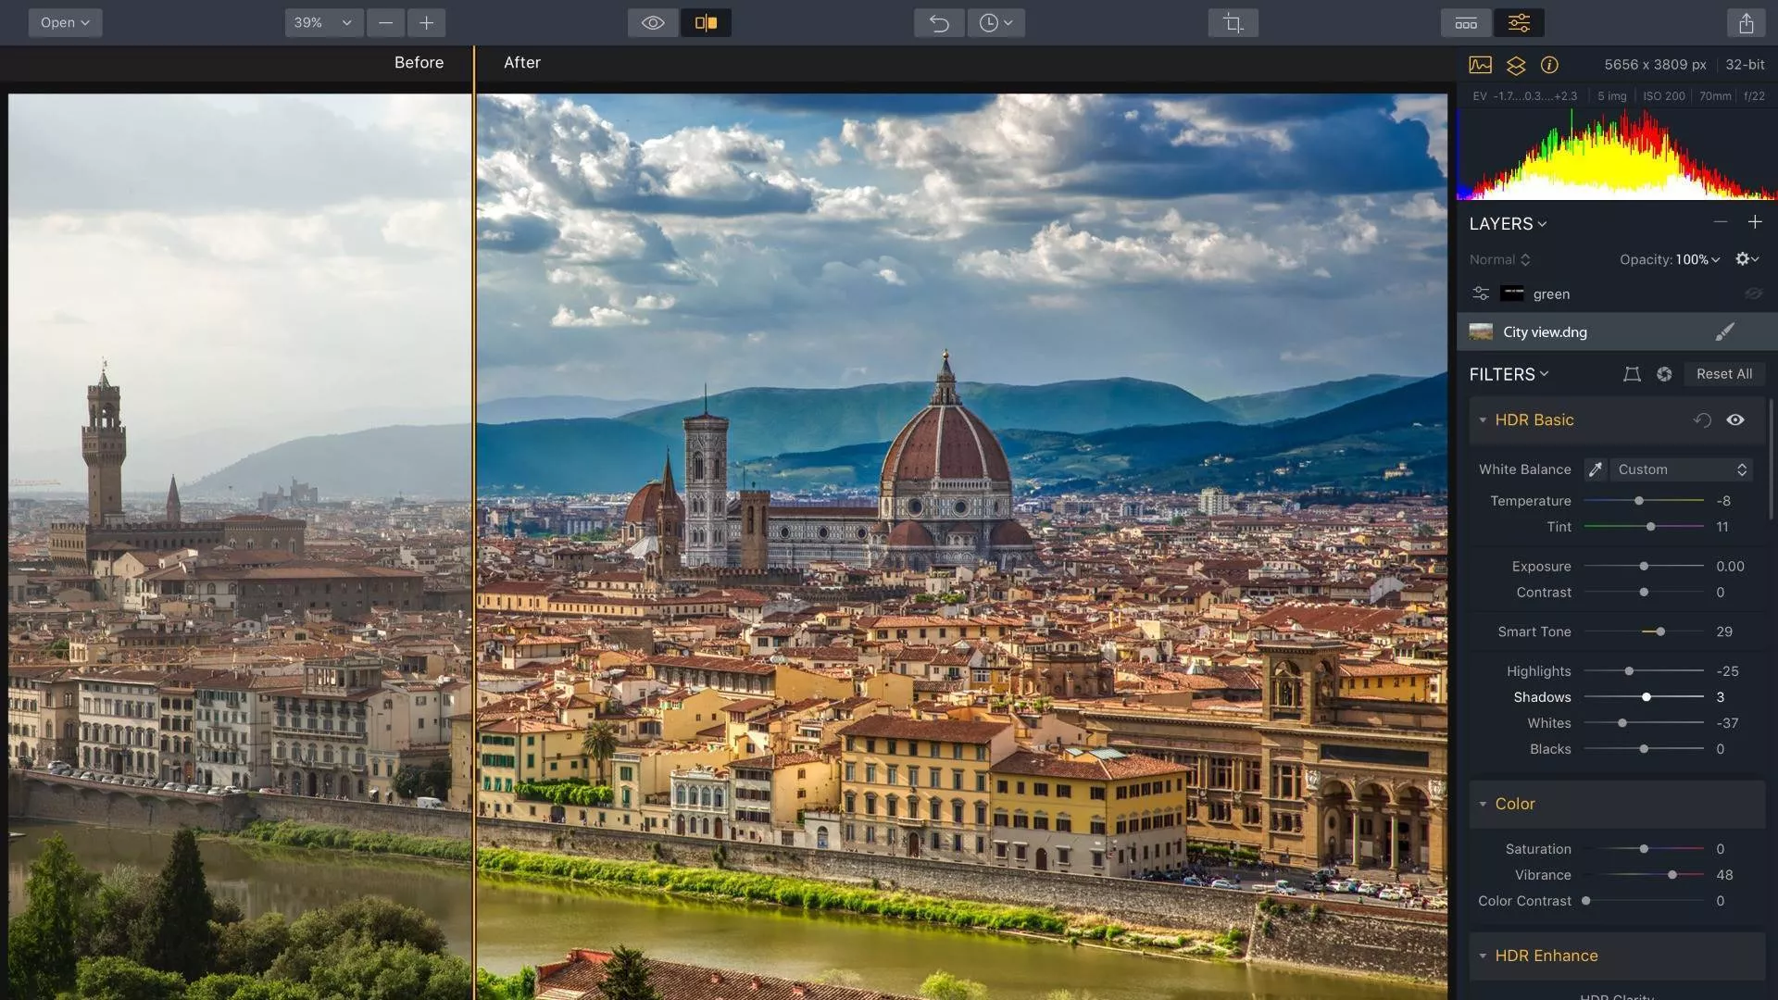Screen dimensions: 1778x1000
Task: Open the info panel icon
Action: pos(1549,65)
